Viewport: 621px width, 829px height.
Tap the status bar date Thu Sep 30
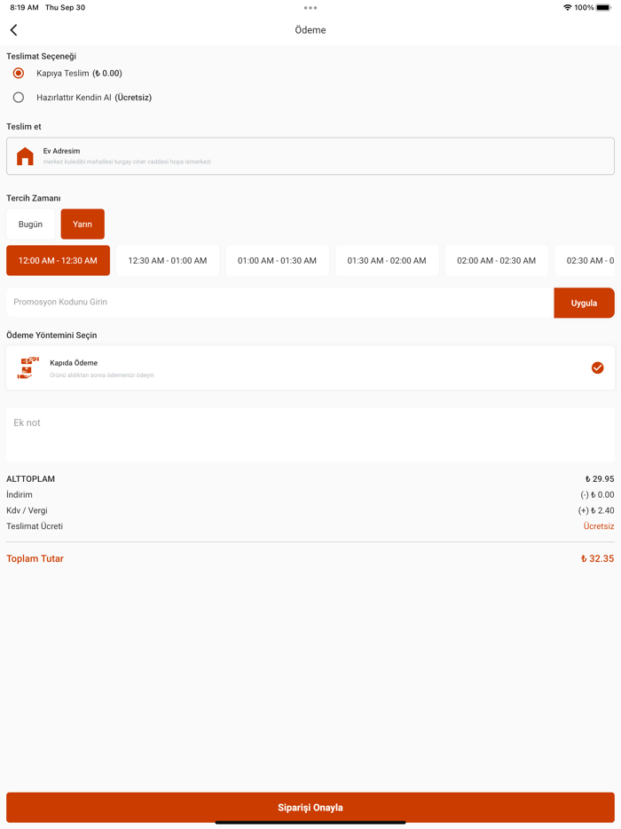coord(65,7)
